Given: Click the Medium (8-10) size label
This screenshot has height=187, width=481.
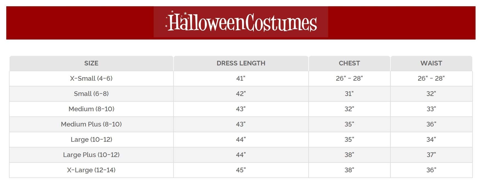Looking at the screenshot, I should click(91, 109).
